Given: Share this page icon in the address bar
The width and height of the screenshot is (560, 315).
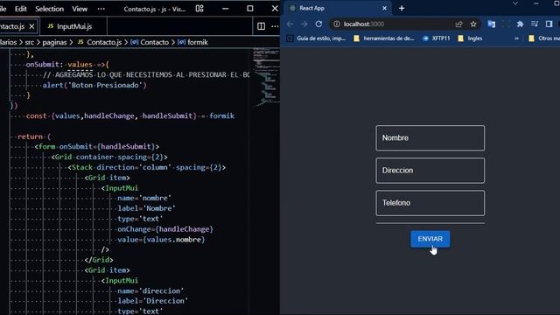Looking at the screenshot, I should click(x=458, y=24).
